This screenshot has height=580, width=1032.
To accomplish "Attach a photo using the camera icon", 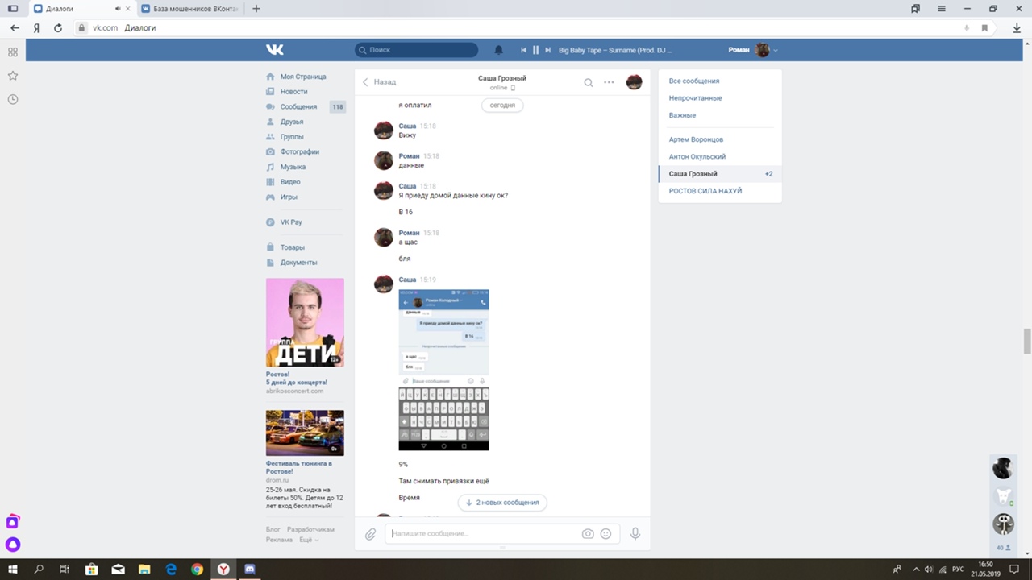I will tap(588, 533).
